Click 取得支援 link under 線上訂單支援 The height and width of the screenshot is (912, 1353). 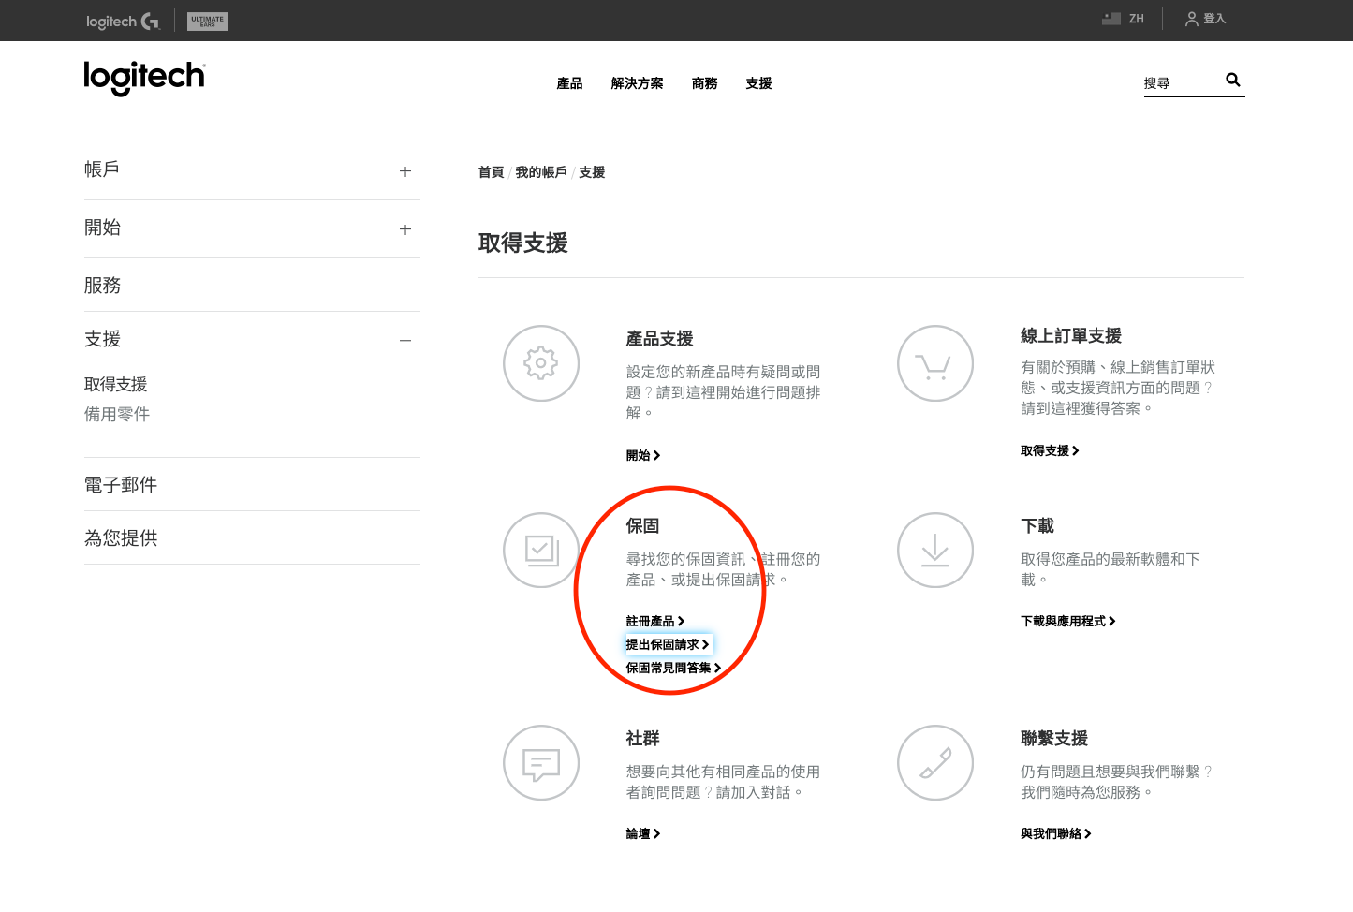click(1050, 451)
